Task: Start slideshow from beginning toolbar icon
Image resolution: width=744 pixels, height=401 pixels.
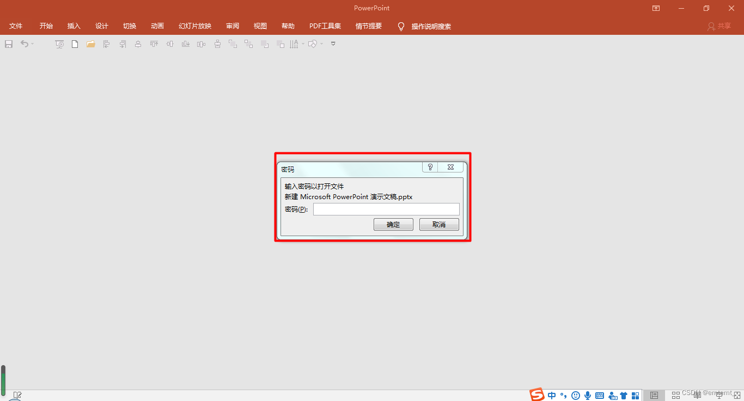Action: 59,44
